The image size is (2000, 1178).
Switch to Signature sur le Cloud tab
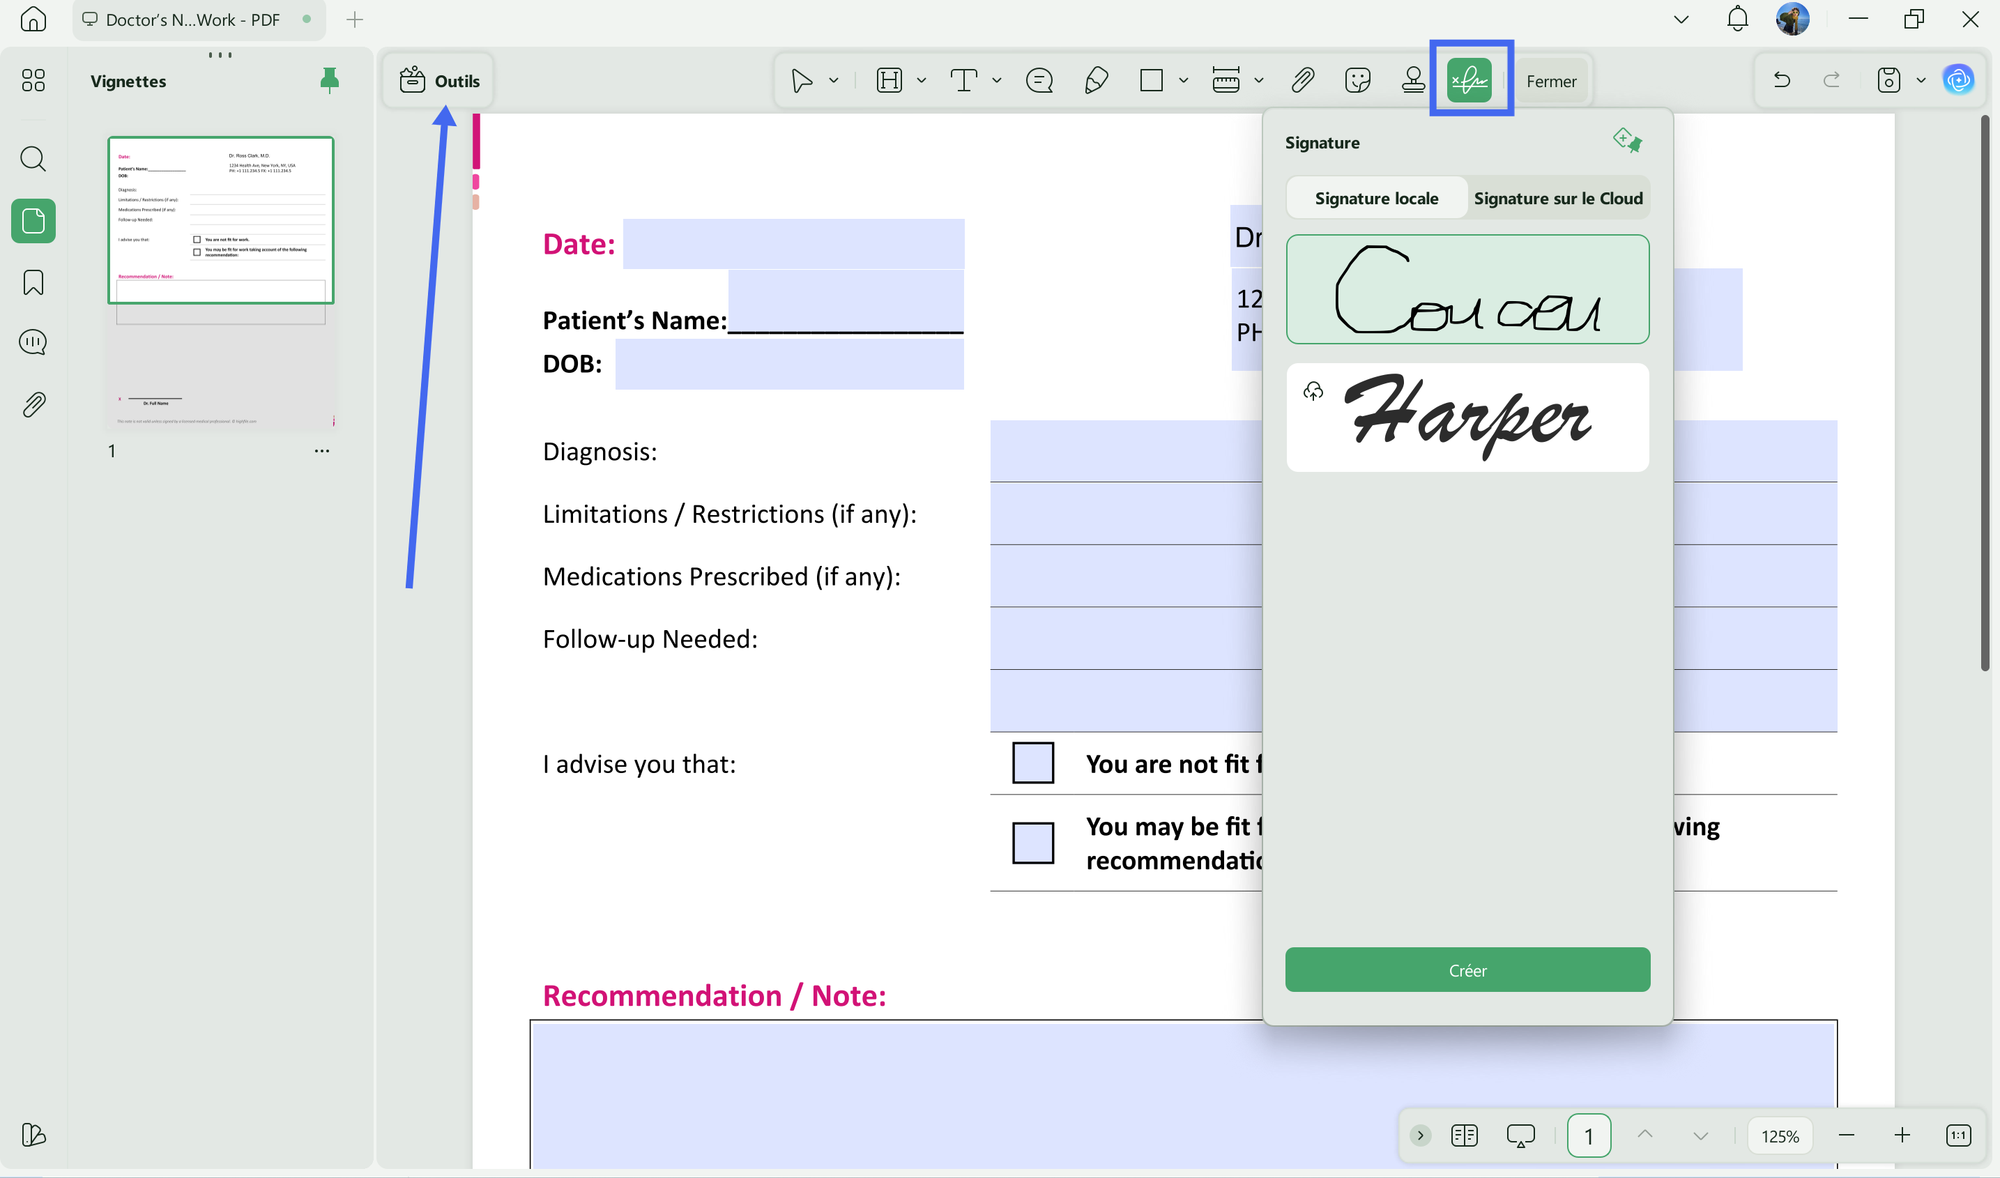pyautogui.click(x=1558, y=198)
